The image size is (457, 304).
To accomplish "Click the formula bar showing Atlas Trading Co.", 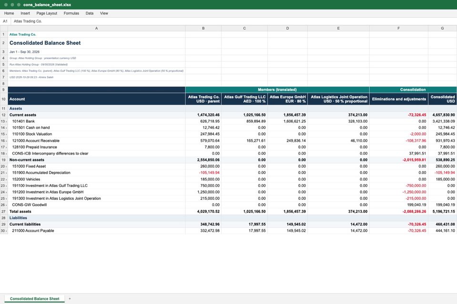I will coord(233,21).
